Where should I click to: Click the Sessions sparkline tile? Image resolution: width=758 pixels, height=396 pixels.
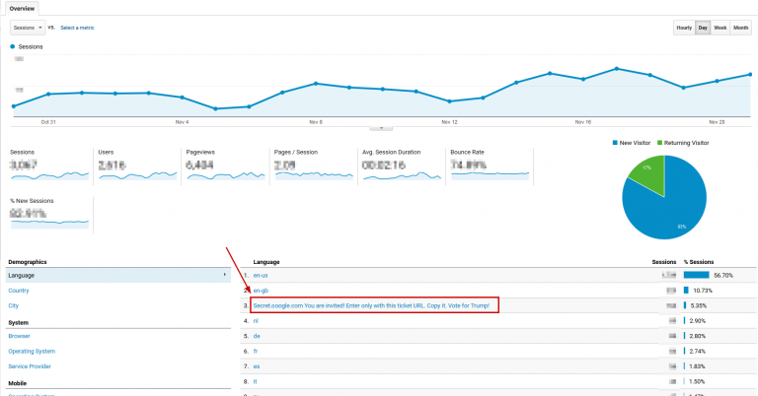(49, 167)
